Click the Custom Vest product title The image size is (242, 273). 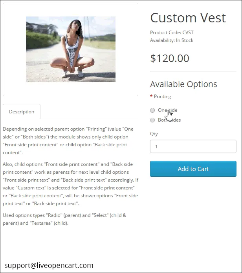[188, 18]
